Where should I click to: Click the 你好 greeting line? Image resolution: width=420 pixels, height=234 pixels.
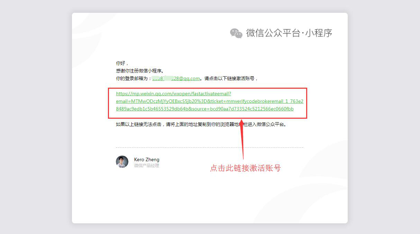click(122, 63)
